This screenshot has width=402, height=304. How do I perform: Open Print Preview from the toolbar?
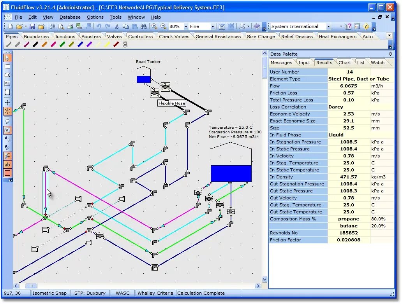(61, 26)
